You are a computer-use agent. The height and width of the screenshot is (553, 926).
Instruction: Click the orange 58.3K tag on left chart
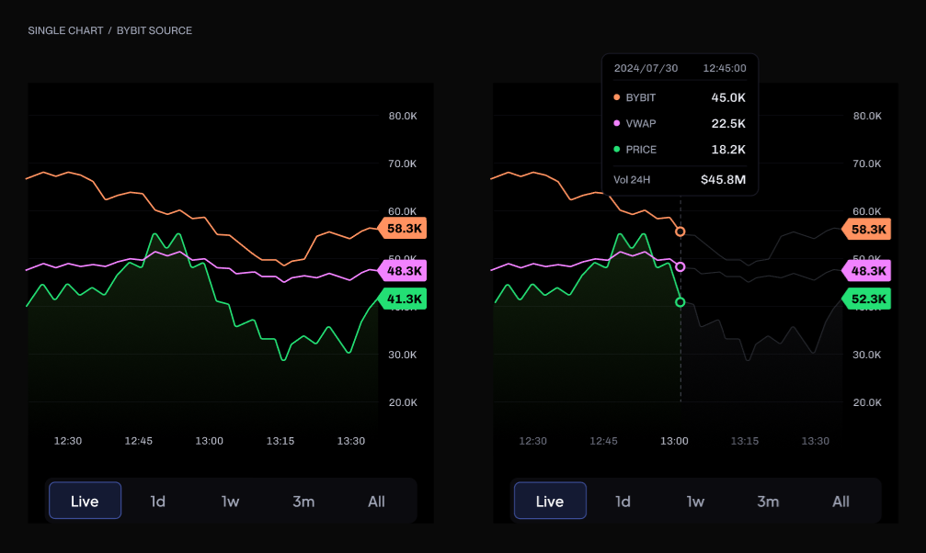(x=404, y=229)
